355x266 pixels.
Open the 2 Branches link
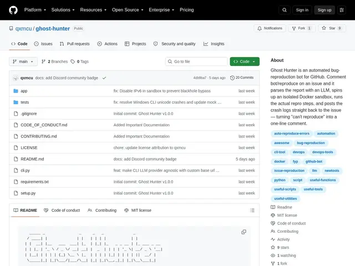[x=54, y=62]
